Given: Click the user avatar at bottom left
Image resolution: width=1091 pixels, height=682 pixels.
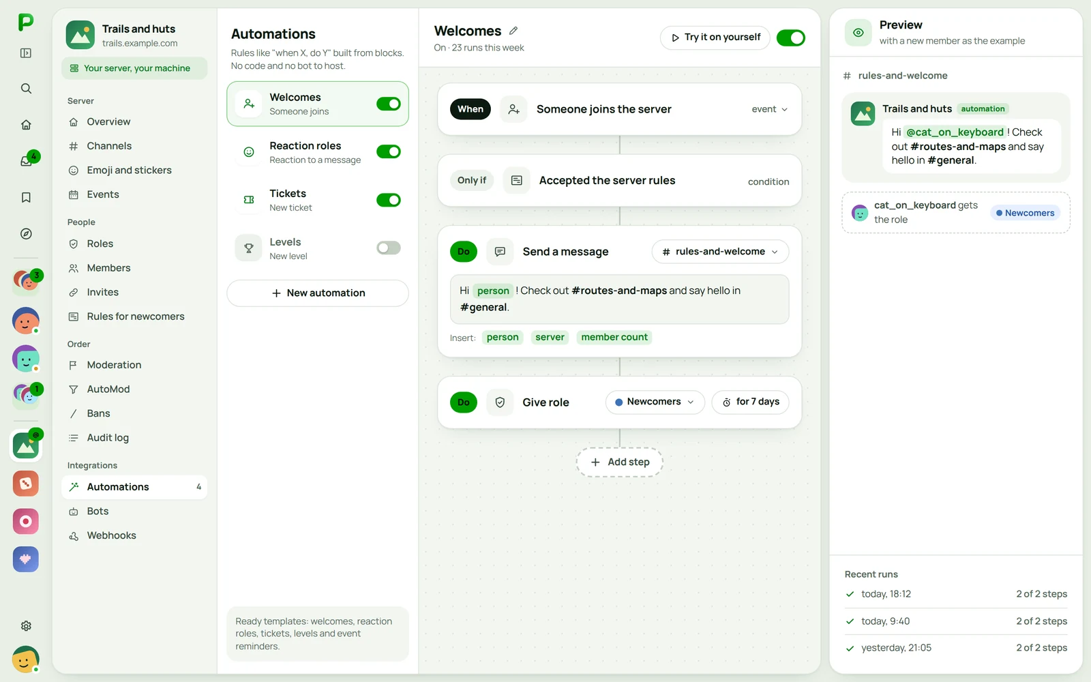Looking at the screenshot, I should [25, 659].
